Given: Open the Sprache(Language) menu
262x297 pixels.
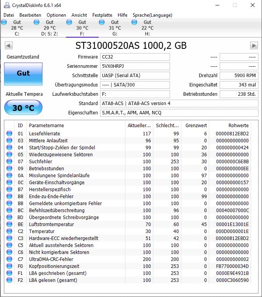Looking at the screenshot, I should coord(153,15).
